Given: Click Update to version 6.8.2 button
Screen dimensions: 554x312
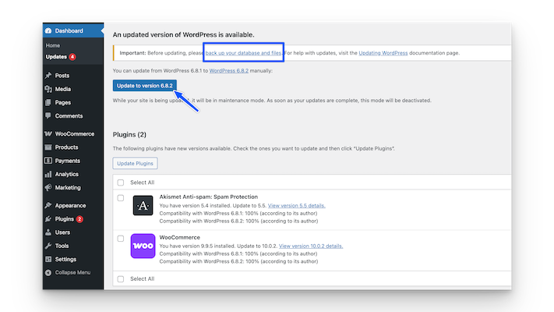Looking at the screenshot, I should tap(146, 85).
